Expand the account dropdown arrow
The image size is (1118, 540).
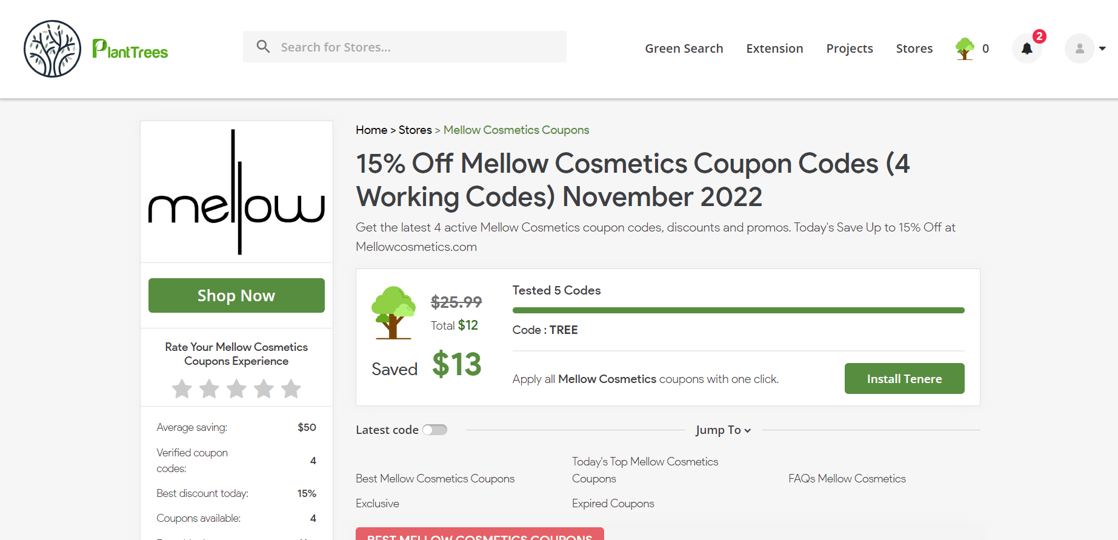(x=1102, y=48)
